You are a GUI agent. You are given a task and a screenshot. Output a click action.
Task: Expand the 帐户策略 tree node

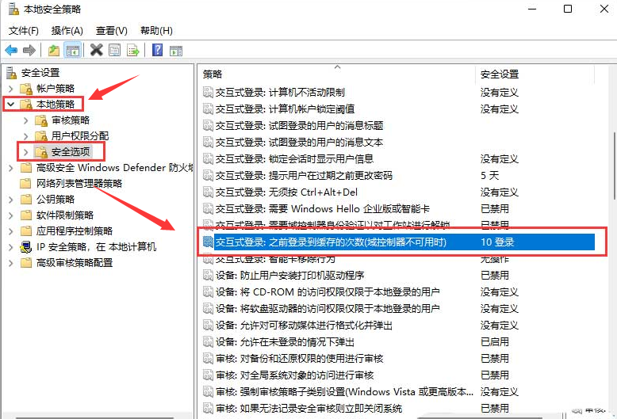pyautogui.click(x=10, y=89)
